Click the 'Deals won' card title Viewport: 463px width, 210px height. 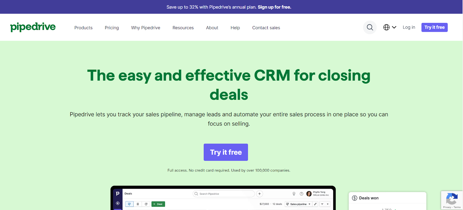pos(369,198)
